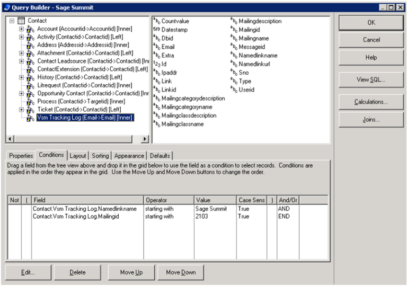Click the History join icon in tree
The image size is (407, 286).
coord(30,77)
